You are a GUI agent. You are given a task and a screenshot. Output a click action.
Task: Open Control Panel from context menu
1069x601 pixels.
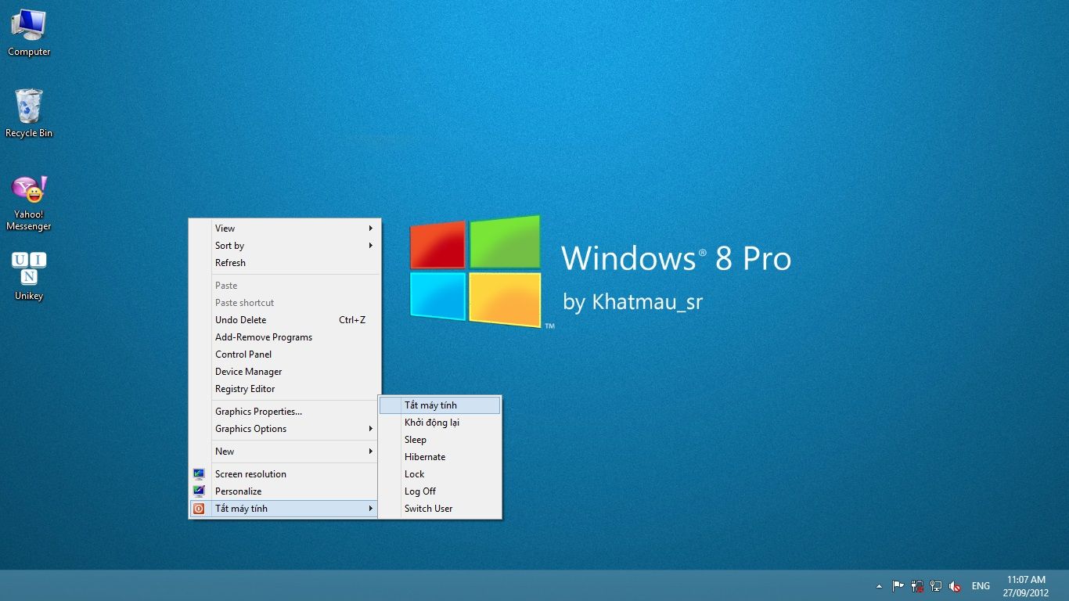click(x=285, y=354)
